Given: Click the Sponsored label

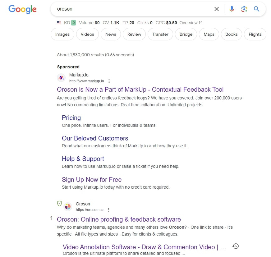Looking at the screenshot, I should (68, 67).
